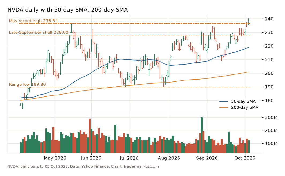This screenshot has width=285, height=176.
Task: Click the orange 200-day SMA legend line sample
Action: point(224,107)
